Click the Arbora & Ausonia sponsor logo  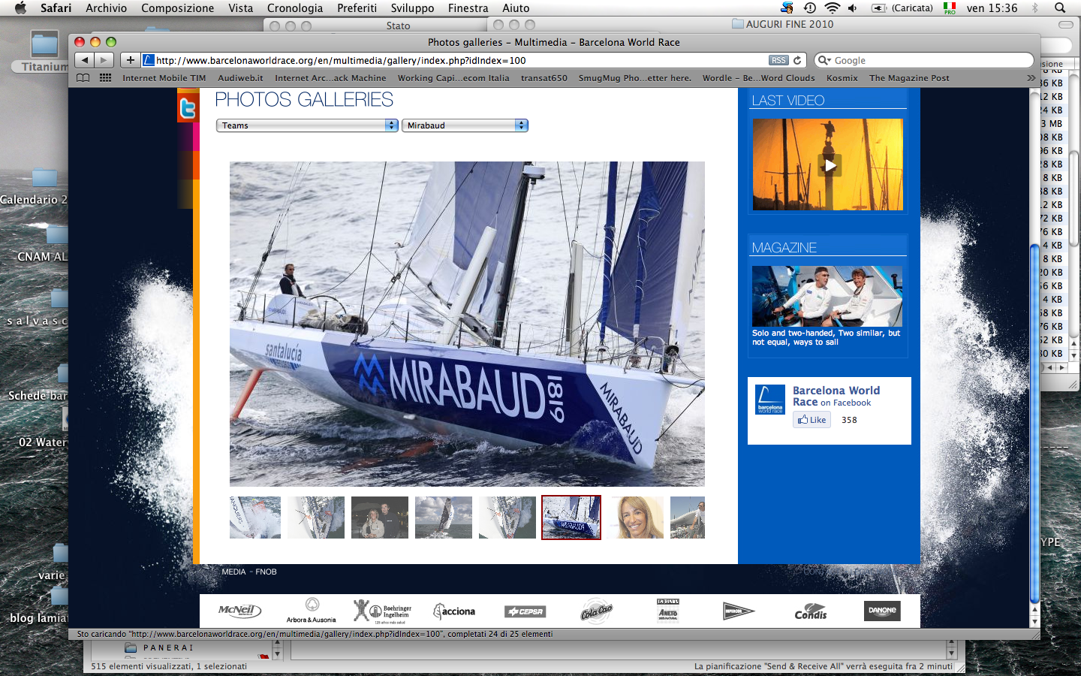coord(312,610)
